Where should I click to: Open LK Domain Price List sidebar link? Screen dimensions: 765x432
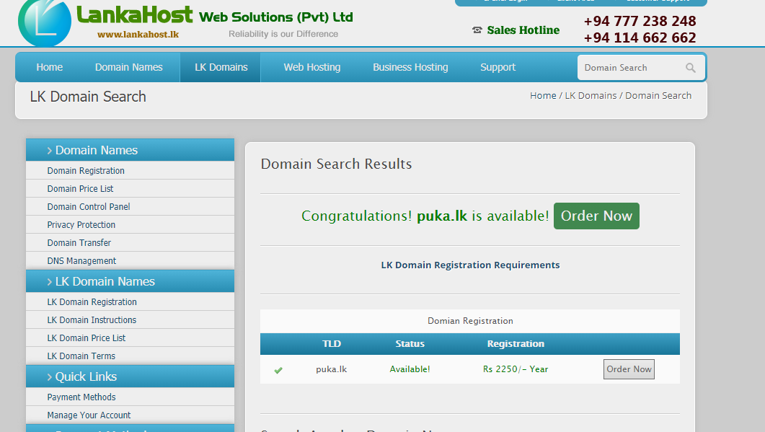tap(86, 338)
